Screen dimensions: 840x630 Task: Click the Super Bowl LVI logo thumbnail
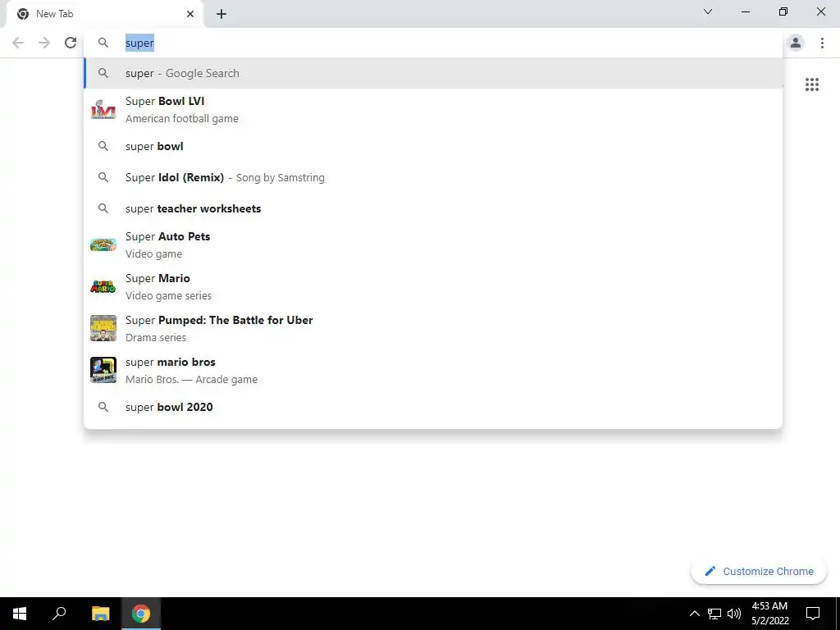103,110
